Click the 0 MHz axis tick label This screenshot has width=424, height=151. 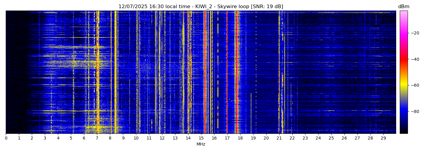[x=6, y=138]
